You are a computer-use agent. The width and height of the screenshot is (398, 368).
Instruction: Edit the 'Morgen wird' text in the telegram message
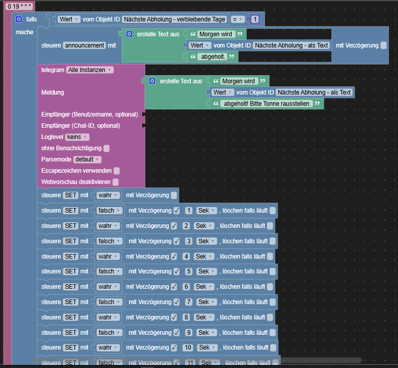238,81
